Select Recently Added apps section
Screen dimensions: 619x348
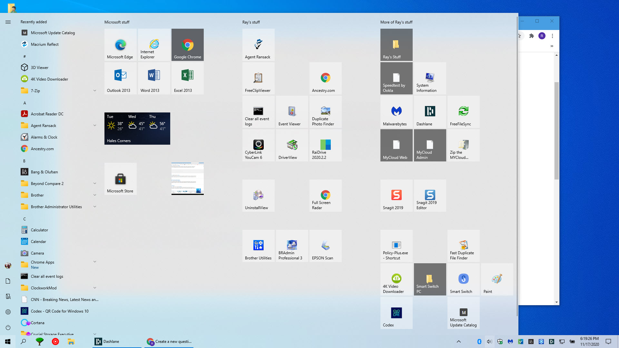34,22
